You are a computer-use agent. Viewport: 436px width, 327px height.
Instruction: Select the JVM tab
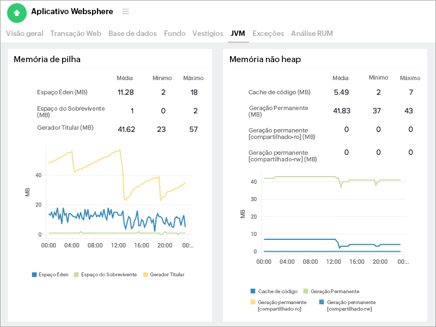pos(238,33)
